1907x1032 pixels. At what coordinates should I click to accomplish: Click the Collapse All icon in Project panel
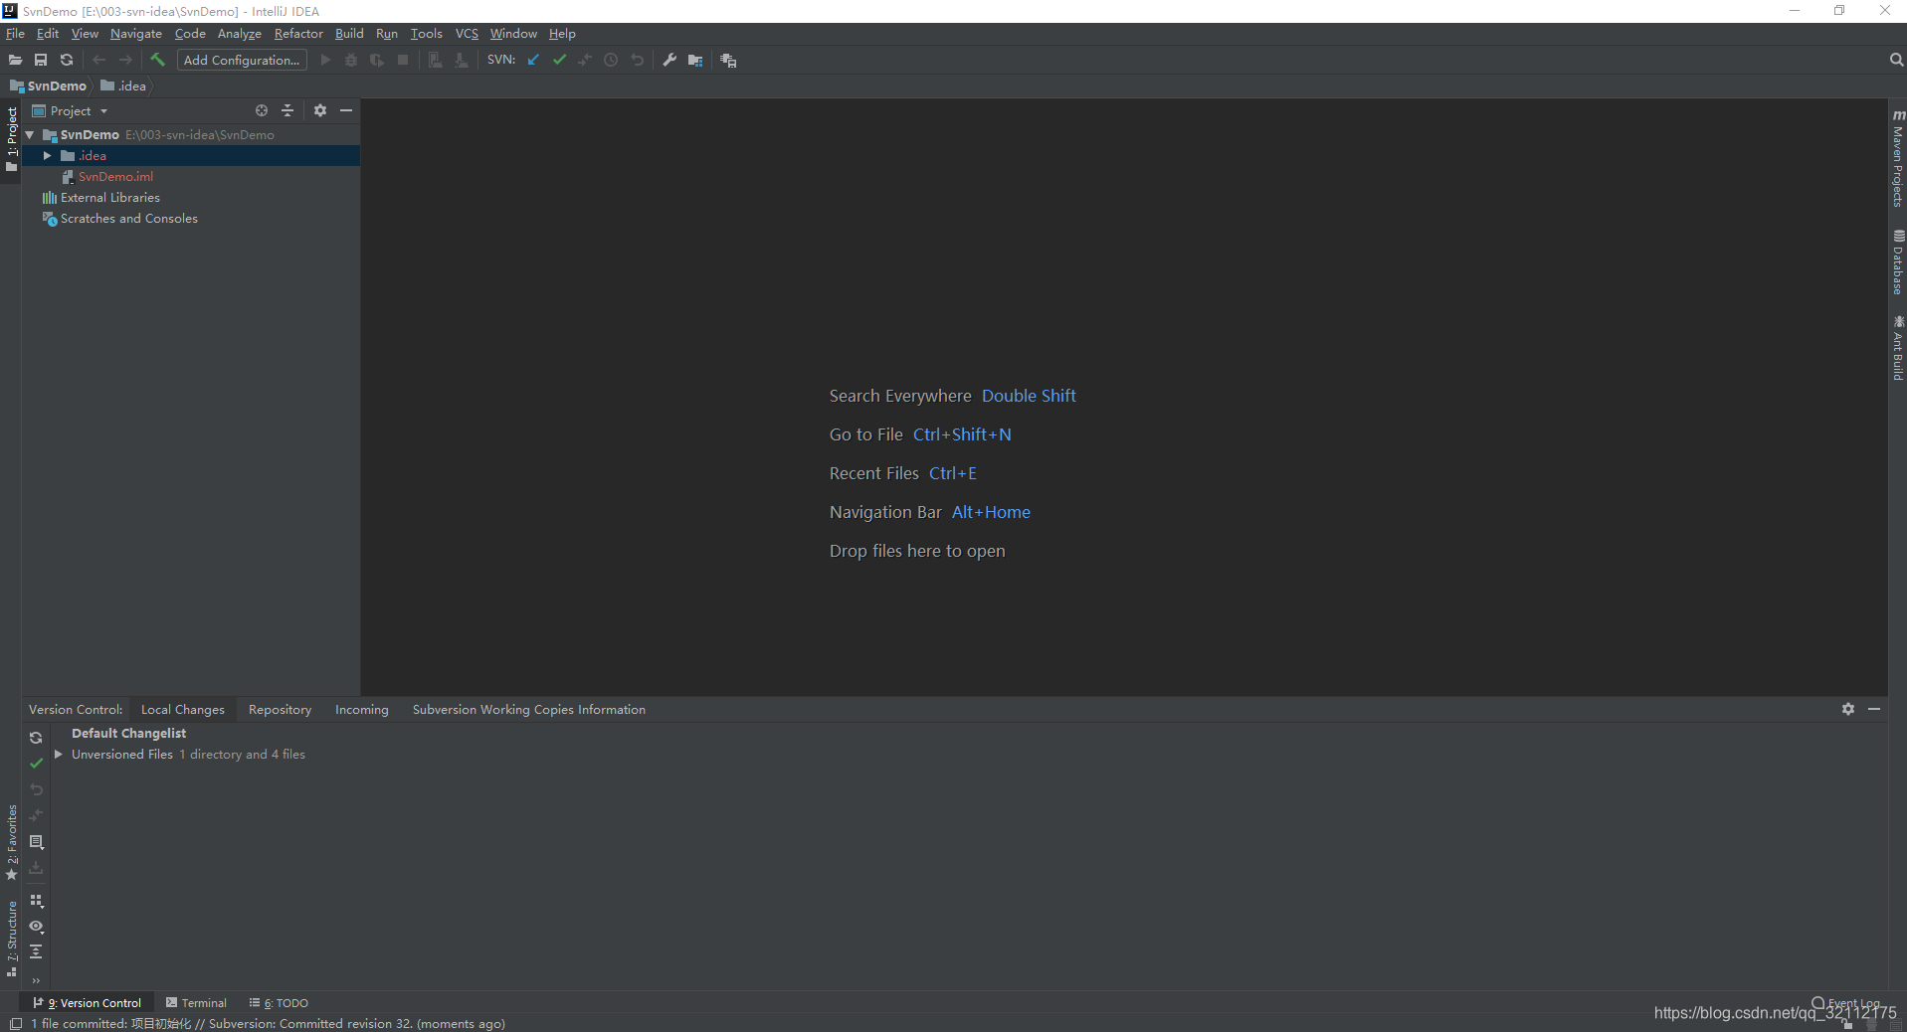coord(287,110)
